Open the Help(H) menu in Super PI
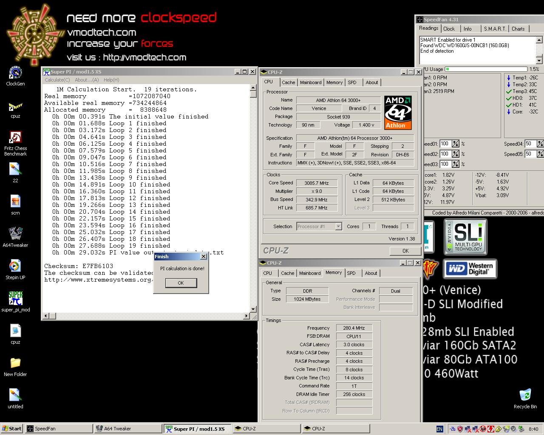This screenshot has width=544, height=435. (x=111, y=80)
